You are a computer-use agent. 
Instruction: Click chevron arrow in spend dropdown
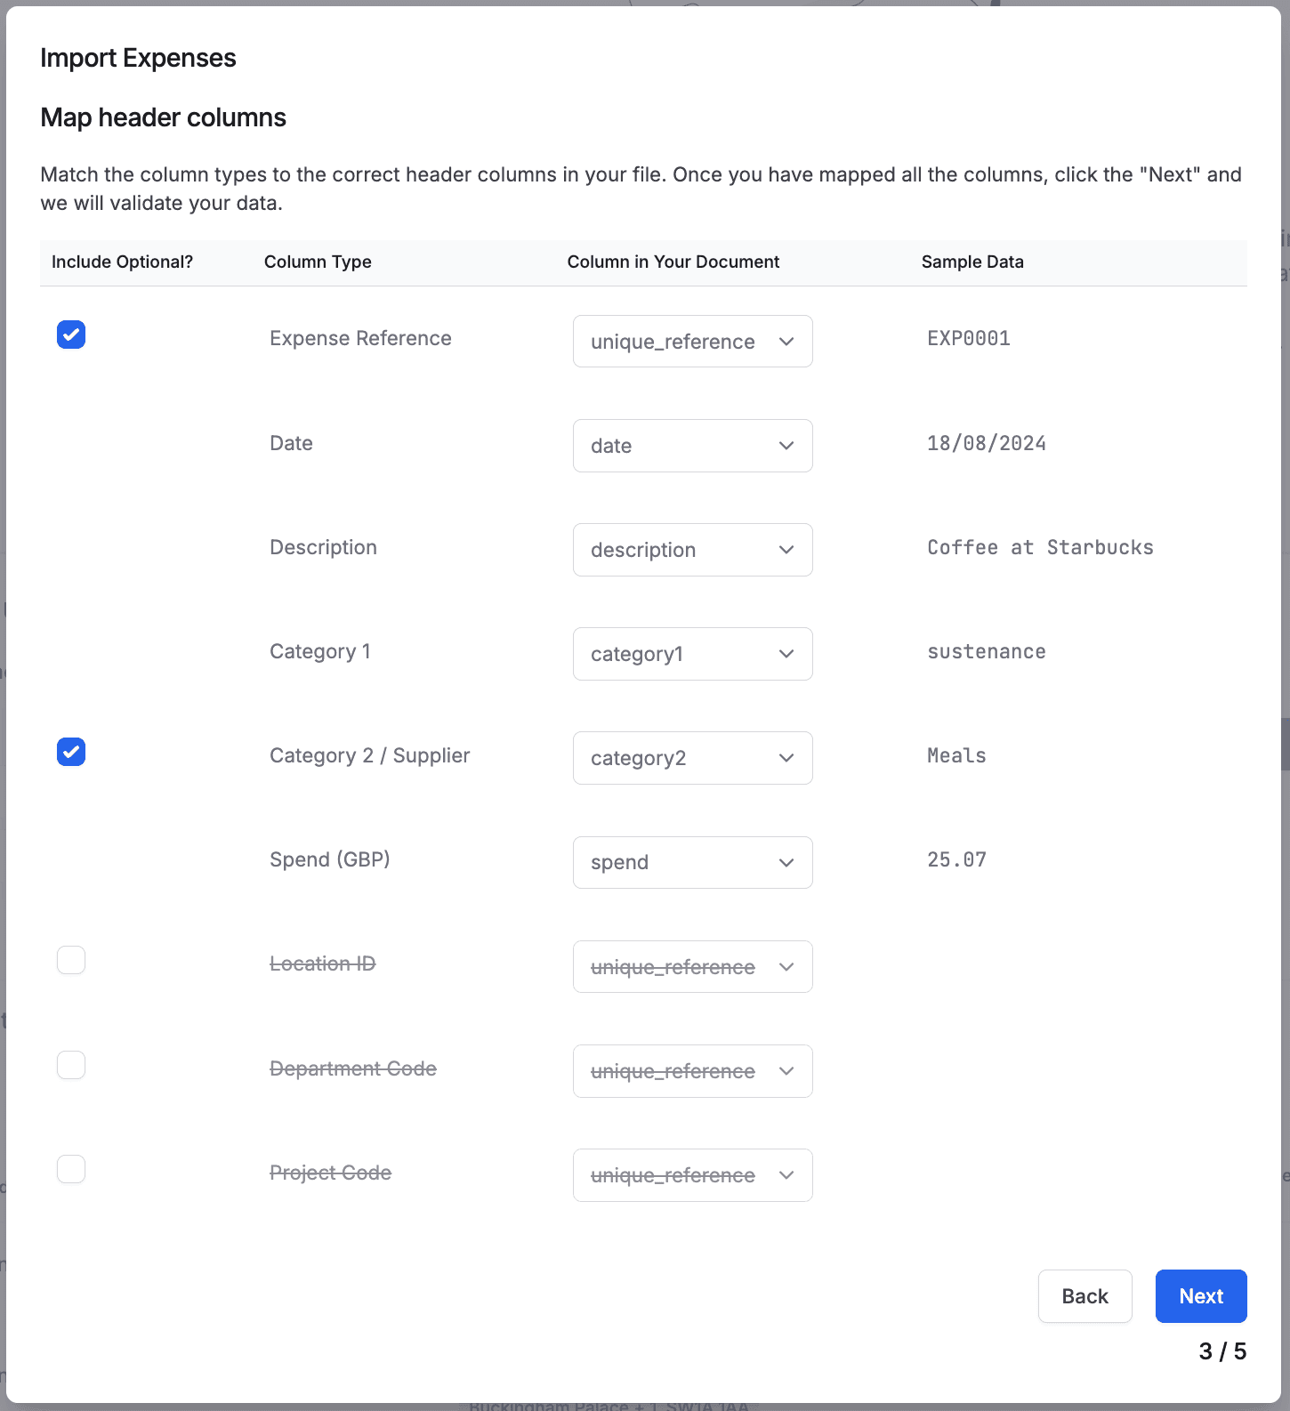tap(786, 863)
